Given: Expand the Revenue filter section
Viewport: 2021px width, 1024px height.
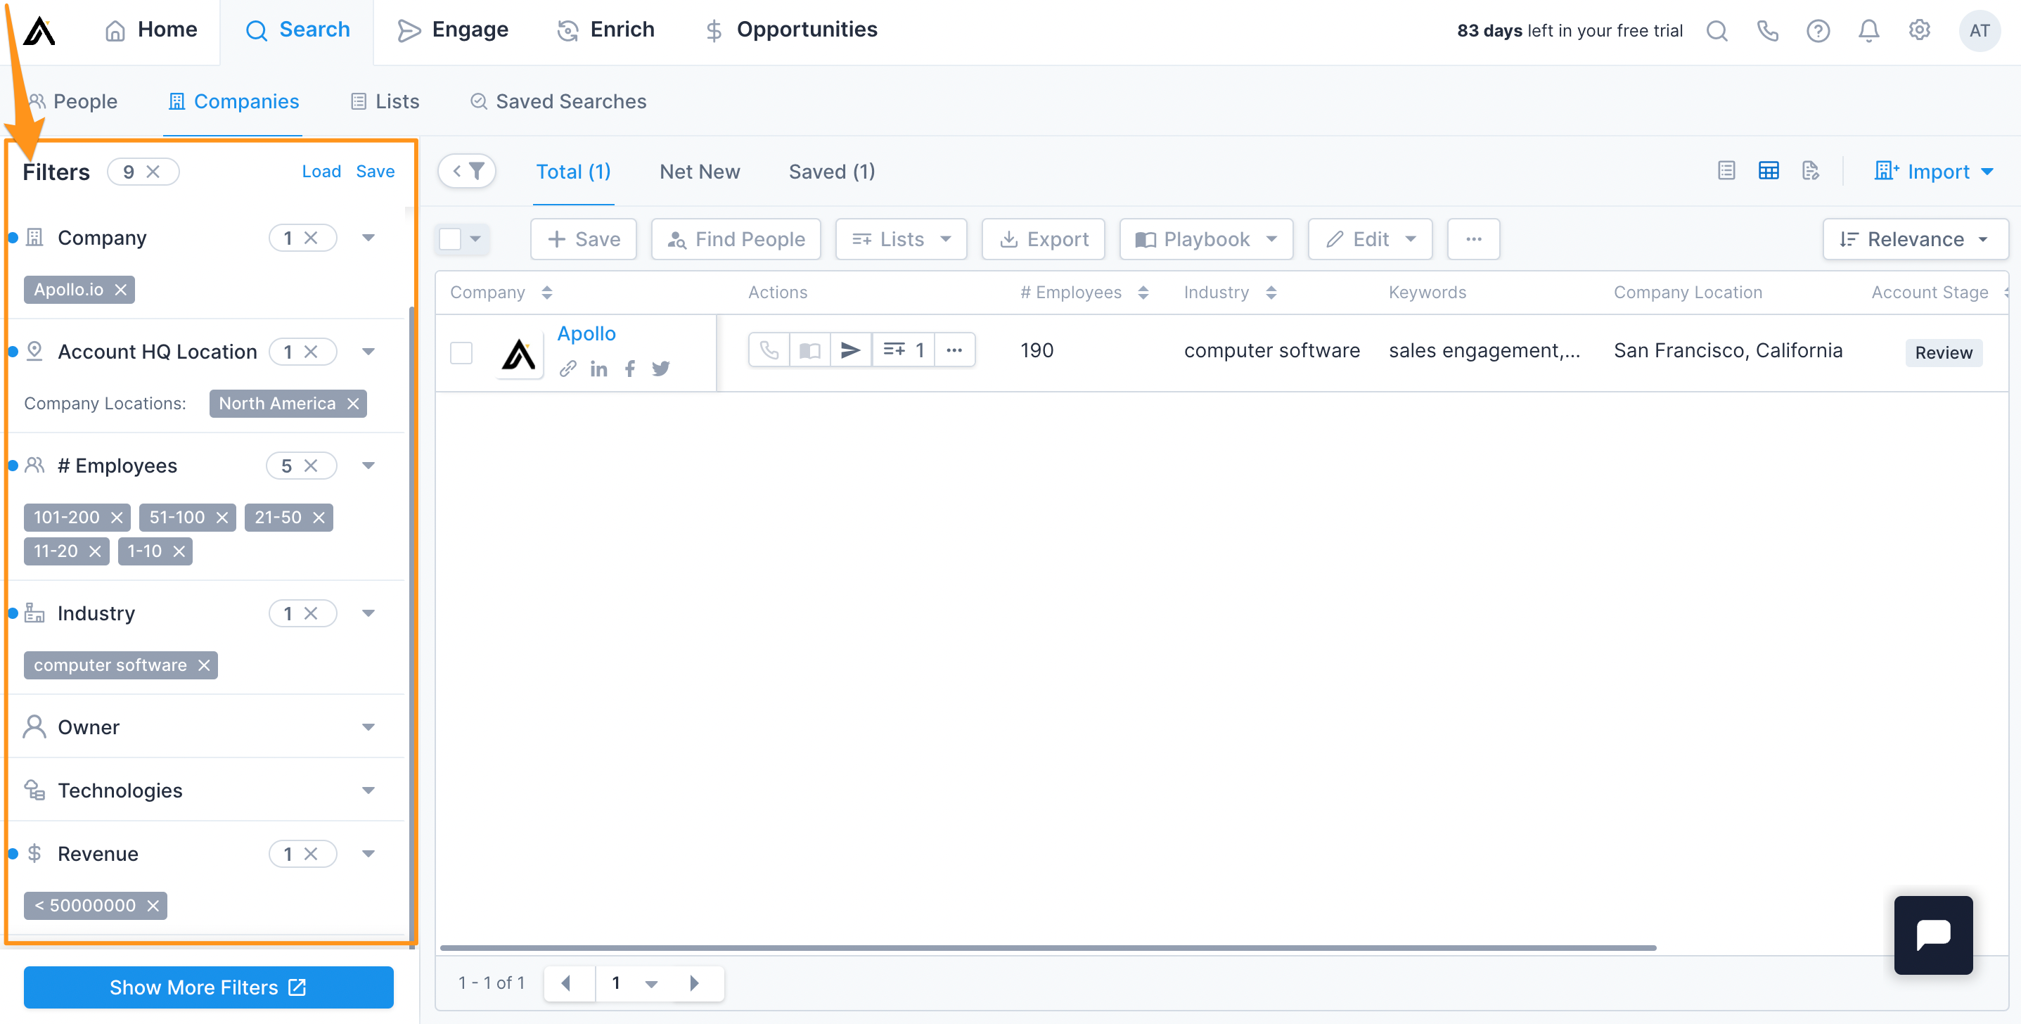Looking at the screenshot, I should 368,855.
